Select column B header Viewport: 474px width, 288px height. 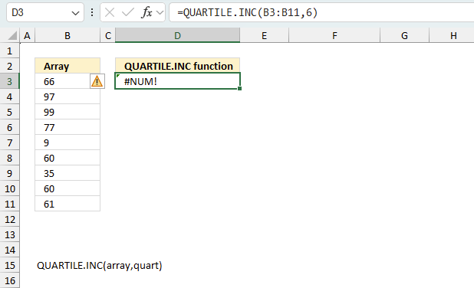point(67,36)
